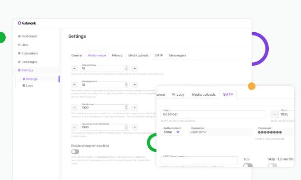301x180 pixels.
Task: Click Maximum error threshold spinner arrows
Action: tap(126, 127)
